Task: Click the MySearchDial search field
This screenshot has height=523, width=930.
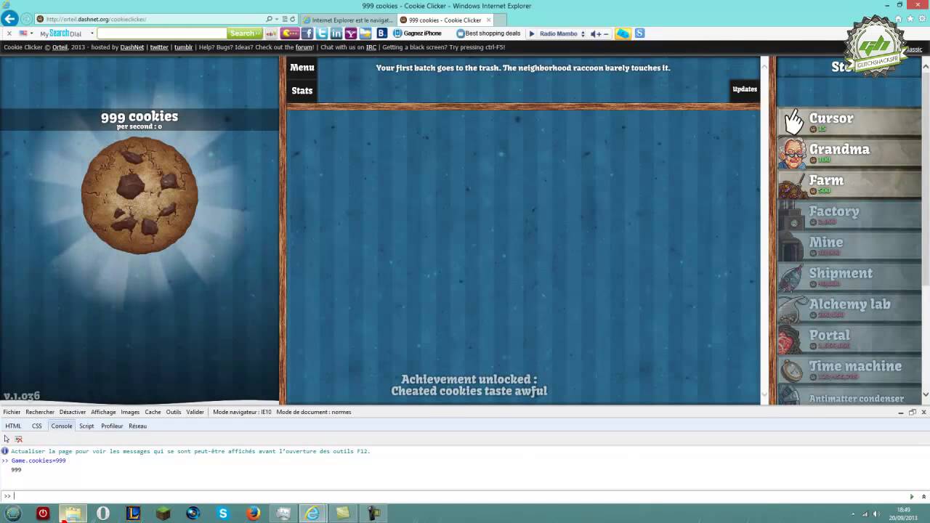Action: tap(162, 33)
